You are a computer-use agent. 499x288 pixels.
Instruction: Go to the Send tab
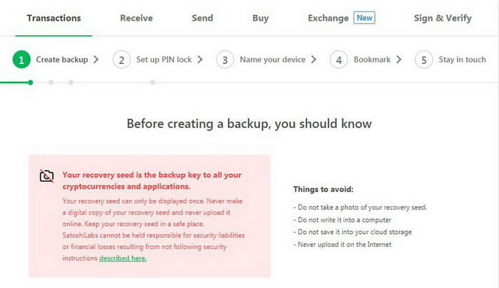click(202, 18)
